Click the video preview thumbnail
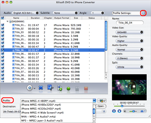 tap(129, 87)
